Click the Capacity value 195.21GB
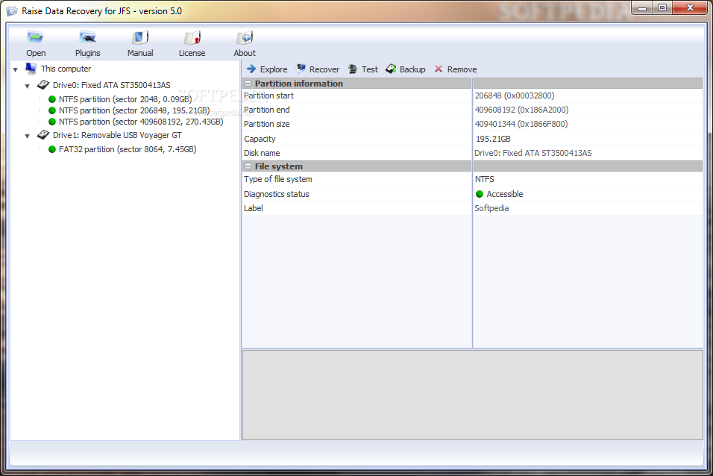This screenshot has height=476, width=713. pos(493,139)
